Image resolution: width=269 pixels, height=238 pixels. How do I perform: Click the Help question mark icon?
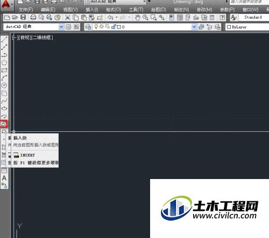pyautogui.click(x=222, y=18)
